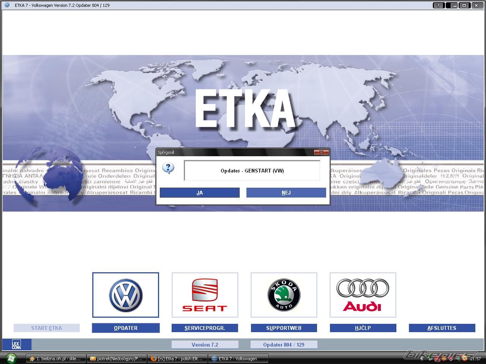This screenshot has height=364, width=486.
Task: Select the Volkswagen brand tile
Action: point(126,295)
